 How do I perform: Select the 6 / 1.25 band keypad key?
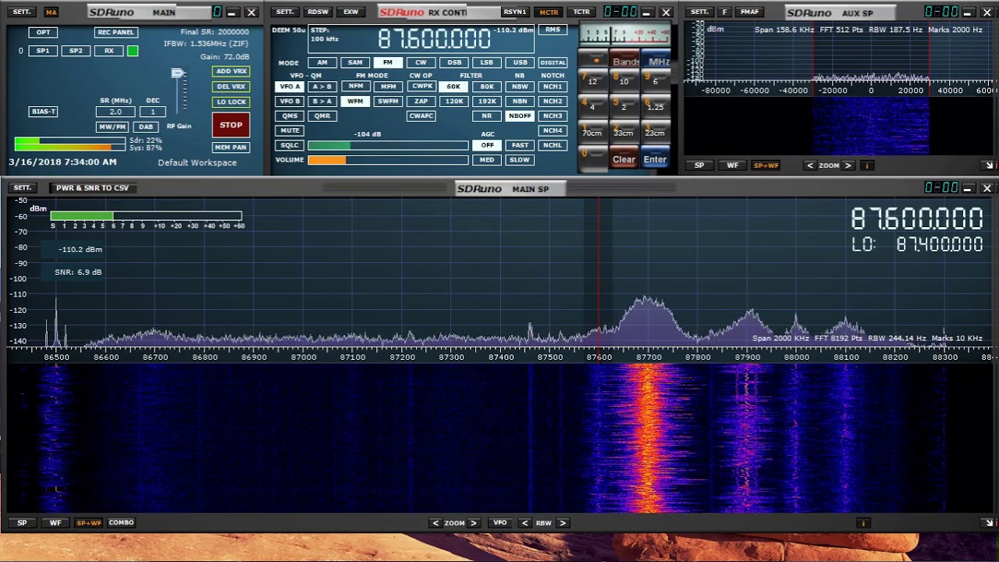click(x=655, y=105)
